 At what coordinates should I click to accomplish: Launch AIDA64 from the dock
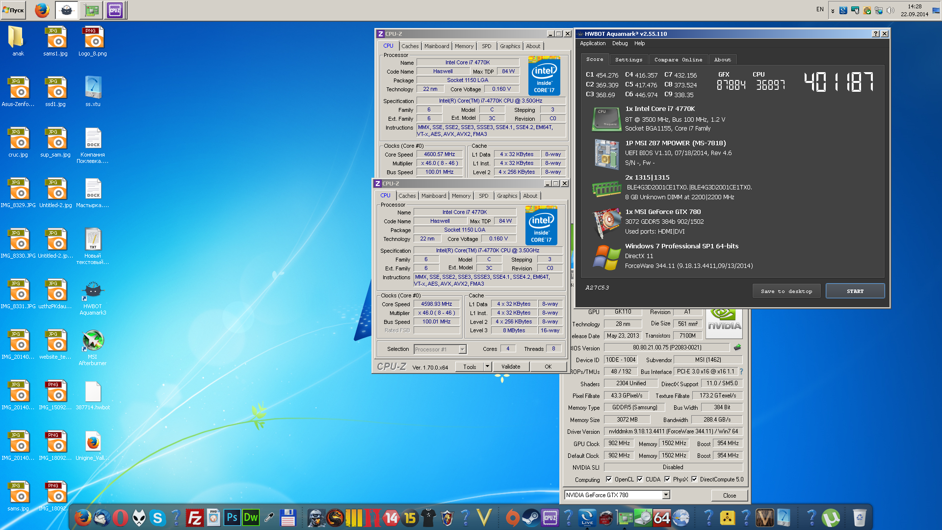click(662, 517)
